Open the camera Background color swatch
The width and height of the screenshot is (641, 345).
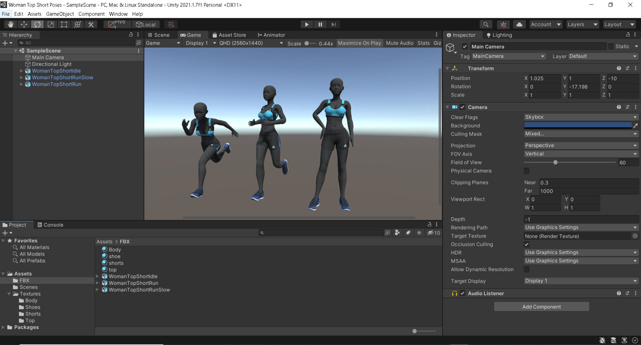577,125
